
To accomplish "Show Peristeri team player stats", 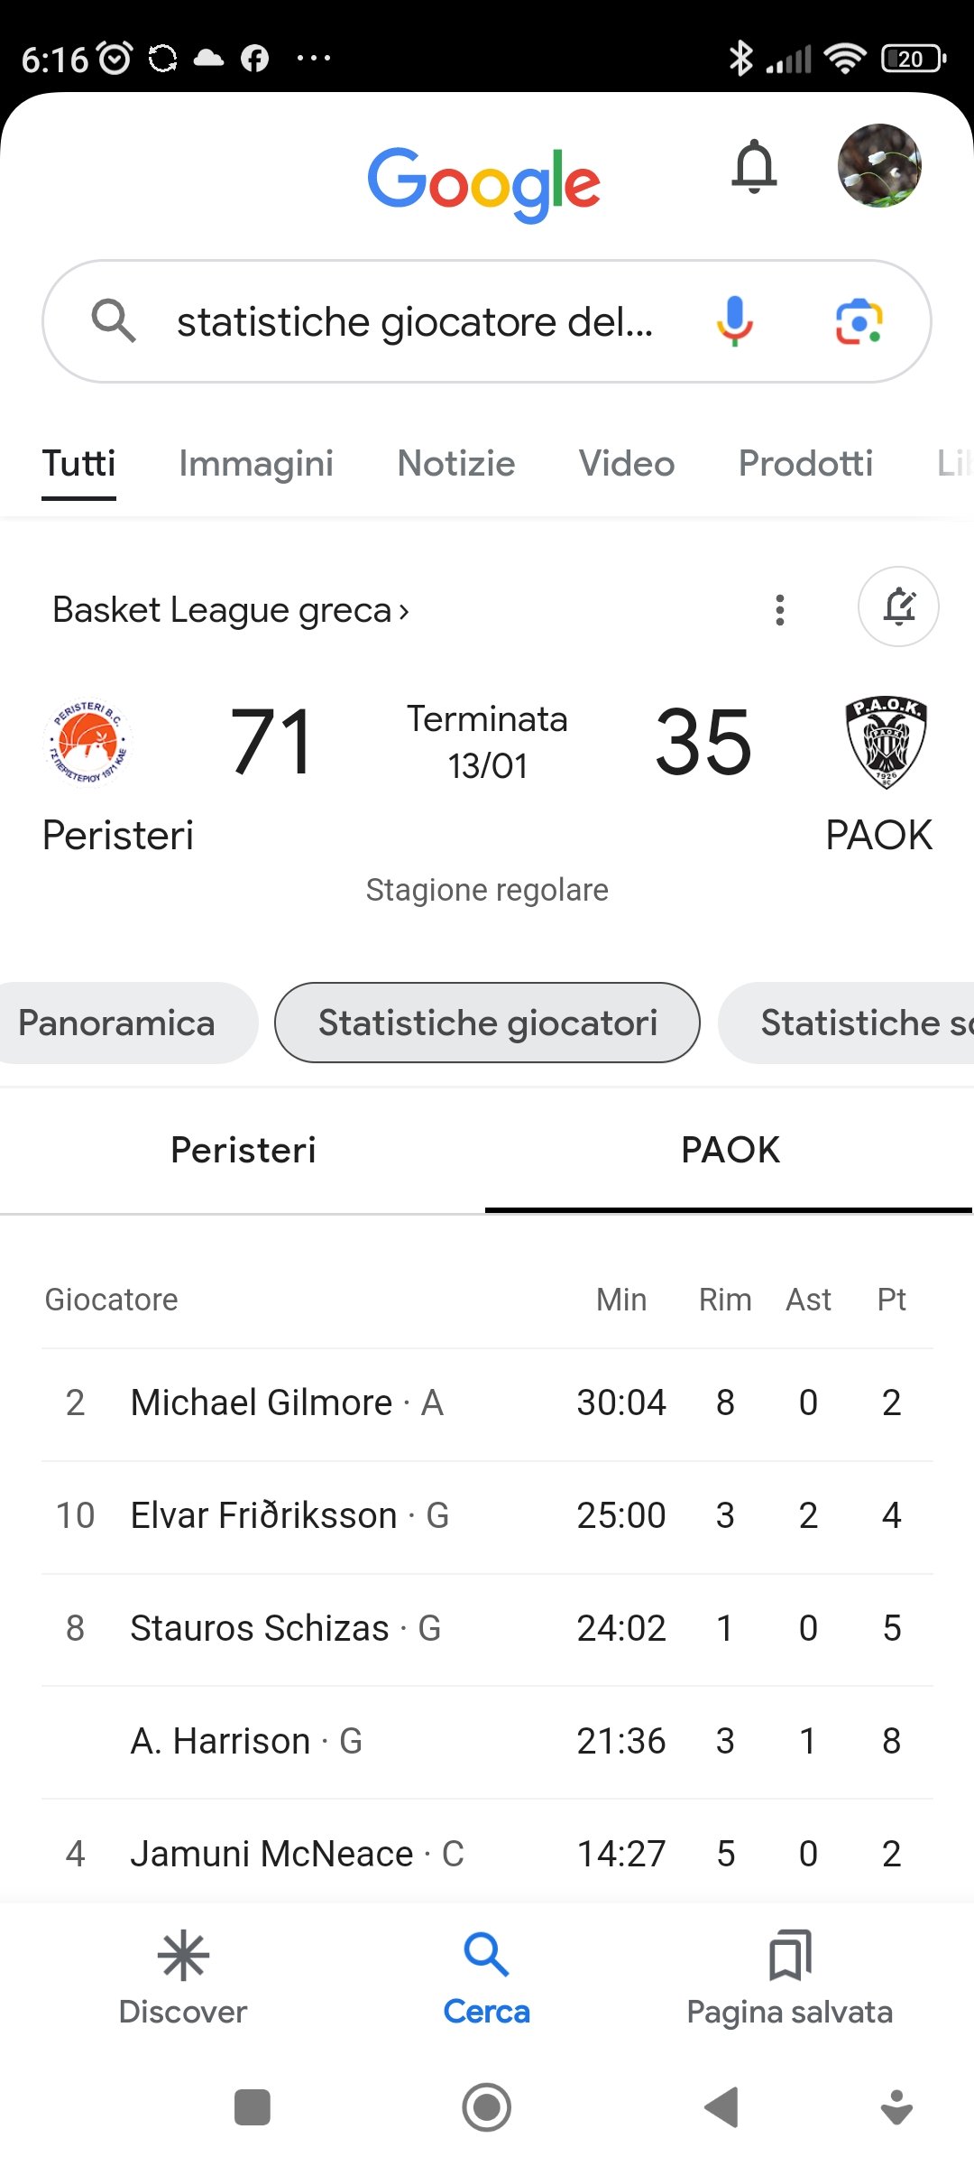I will 243,1151.
